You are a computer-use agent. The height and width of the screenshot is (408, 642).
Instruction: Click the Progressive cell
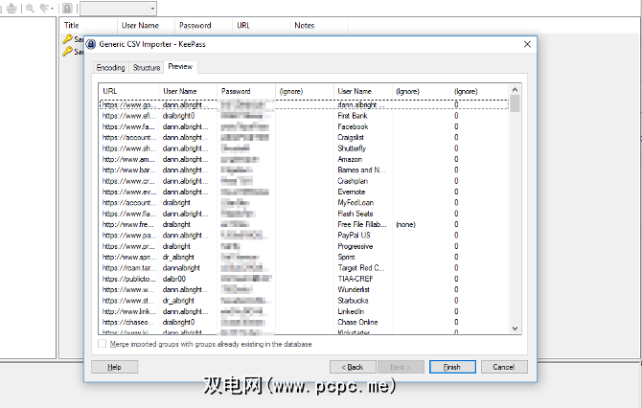355,246
